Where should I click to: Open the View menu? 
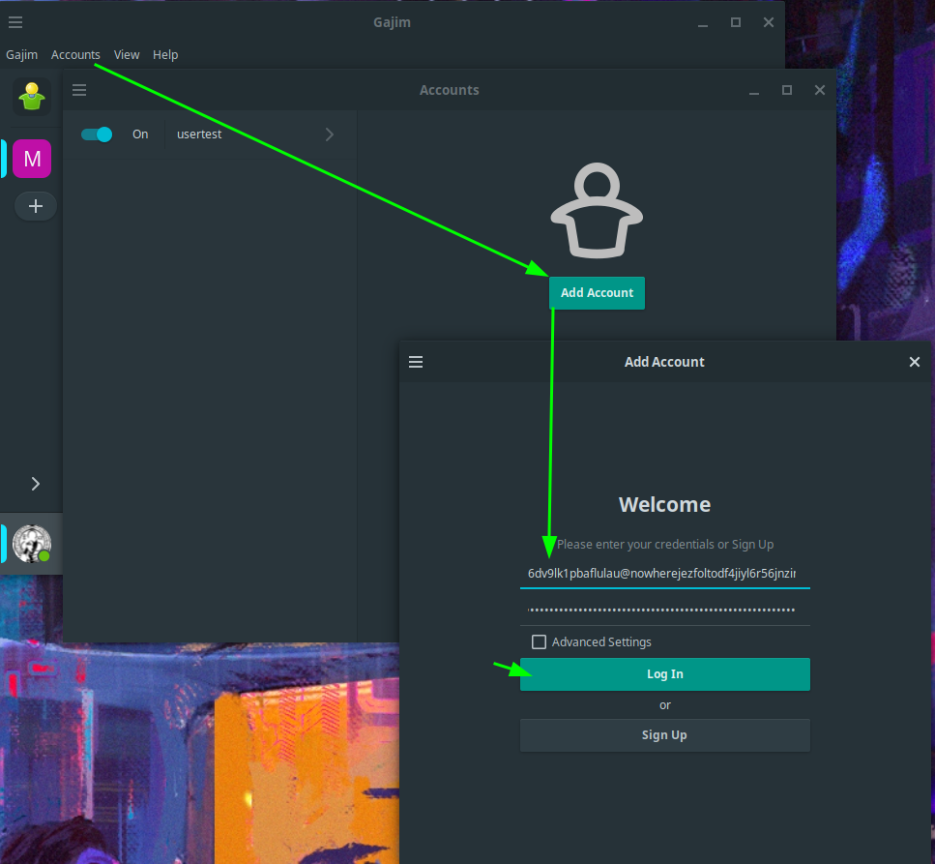(x=127, y=55)
